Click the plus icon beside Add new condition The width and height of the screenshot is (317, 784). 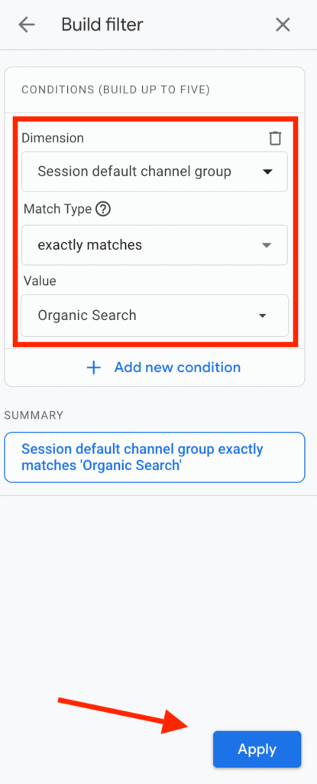pyautogui.click(x=93, y=368)
